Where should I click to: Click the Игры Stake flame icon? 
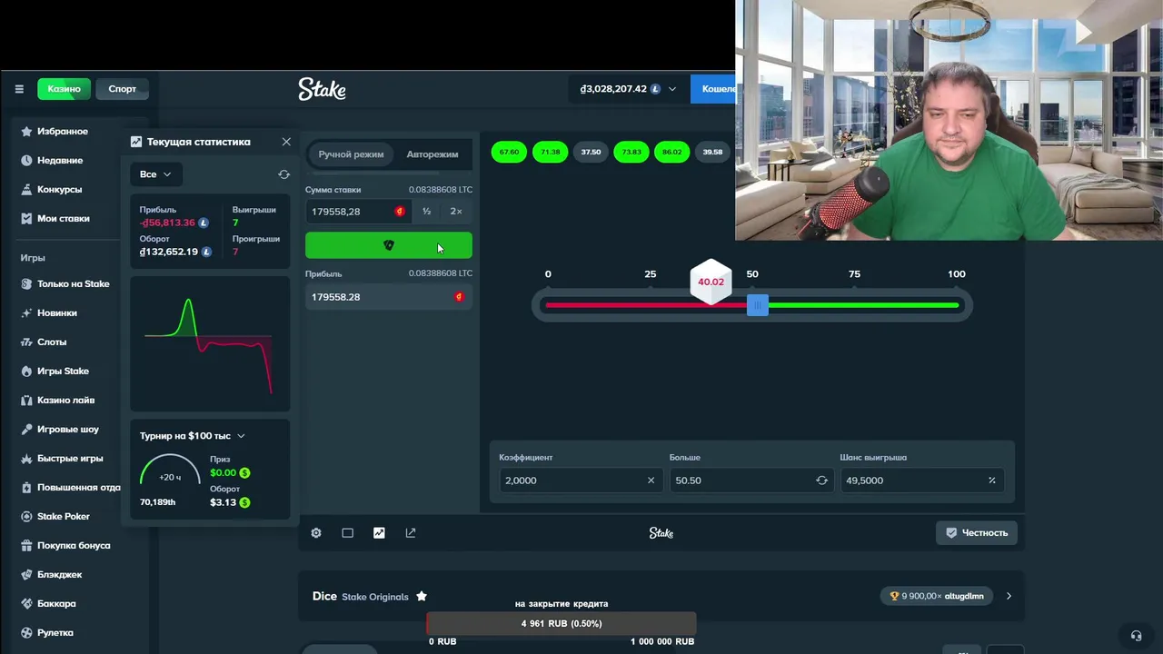click(x=27, y=372)
